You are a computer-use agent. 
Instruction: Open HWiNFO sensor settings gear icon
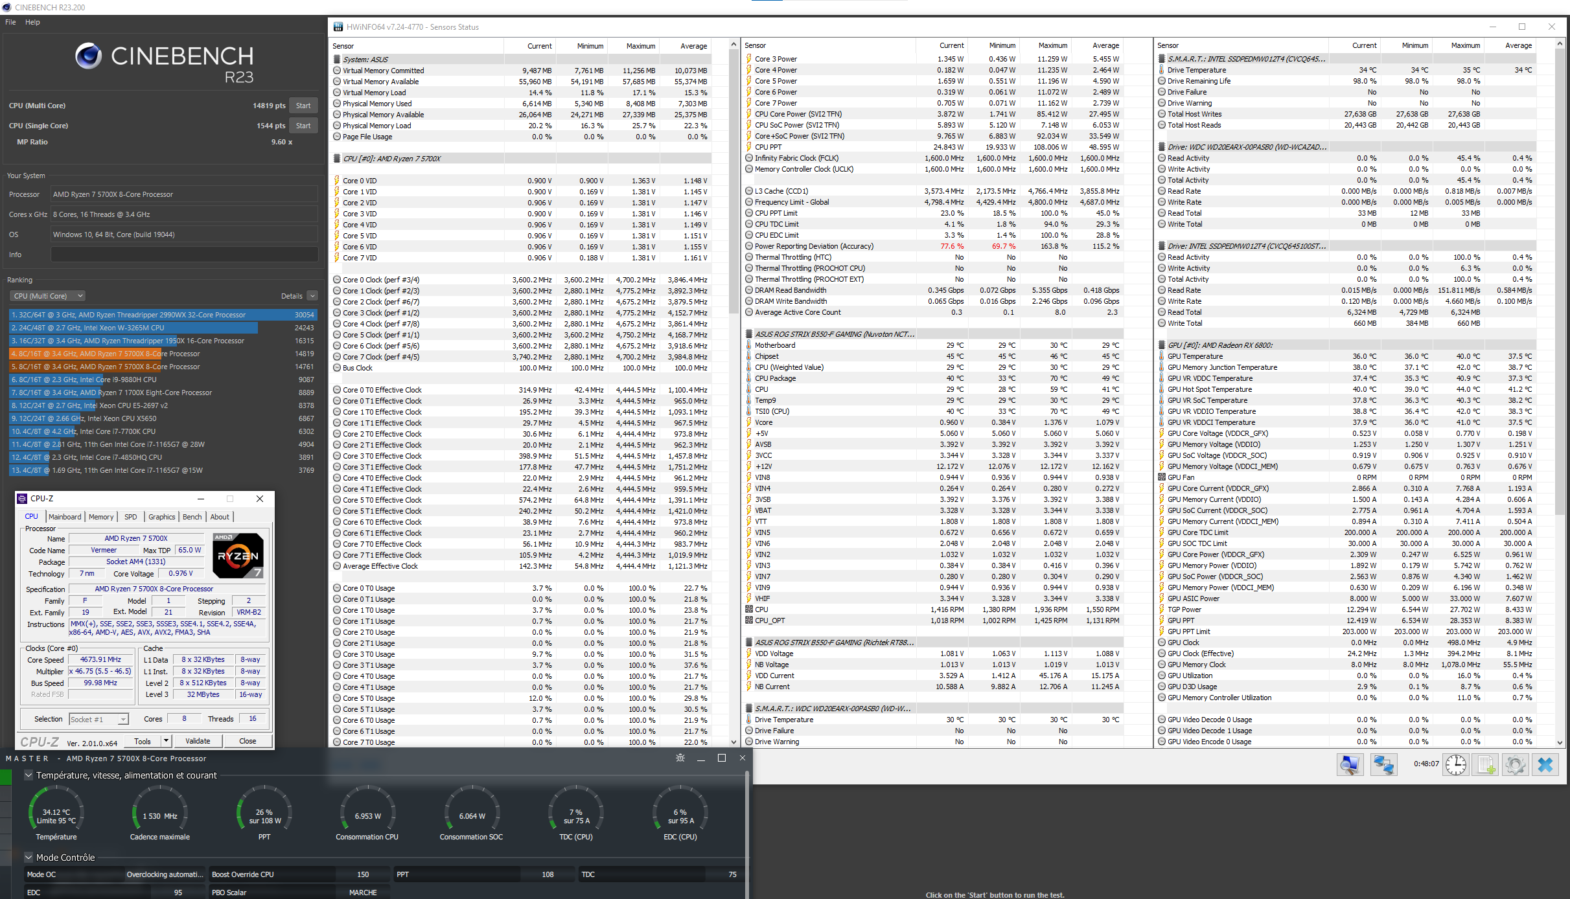pyautogui.click(x=1516, y=765)
